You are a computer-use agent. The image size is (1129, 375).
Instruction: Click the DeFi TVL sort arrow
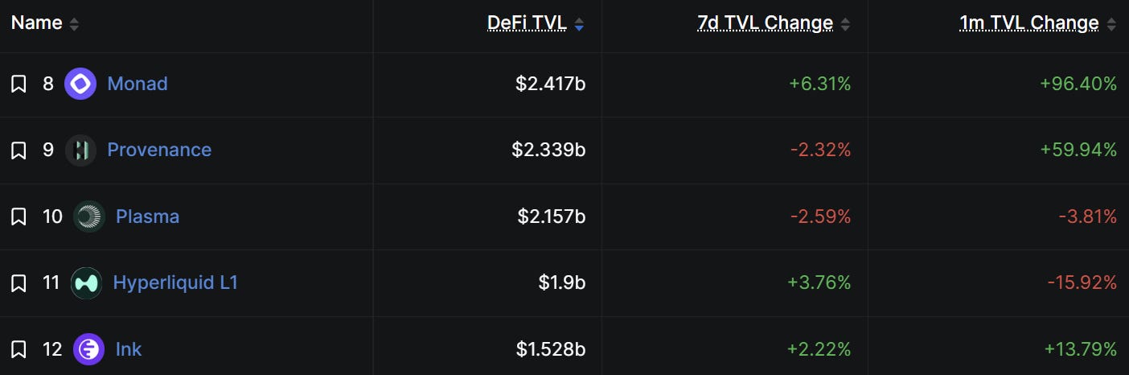[x=579, y=24]
